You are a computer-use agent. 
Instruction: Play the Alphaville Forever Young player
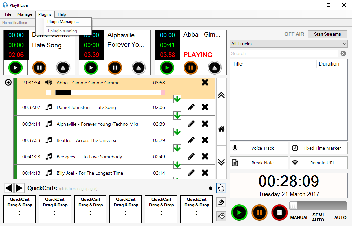pos(91,68)
